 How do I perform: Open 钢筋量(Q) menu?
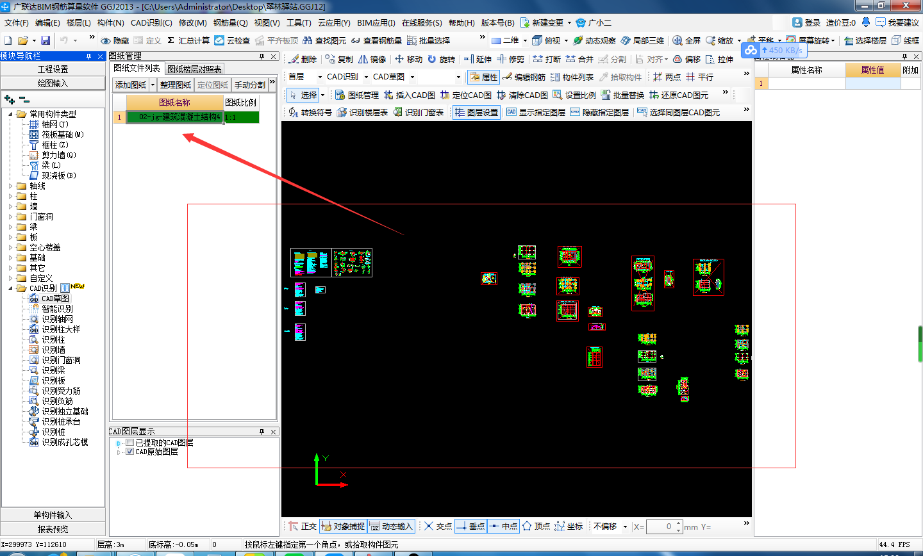231,22
